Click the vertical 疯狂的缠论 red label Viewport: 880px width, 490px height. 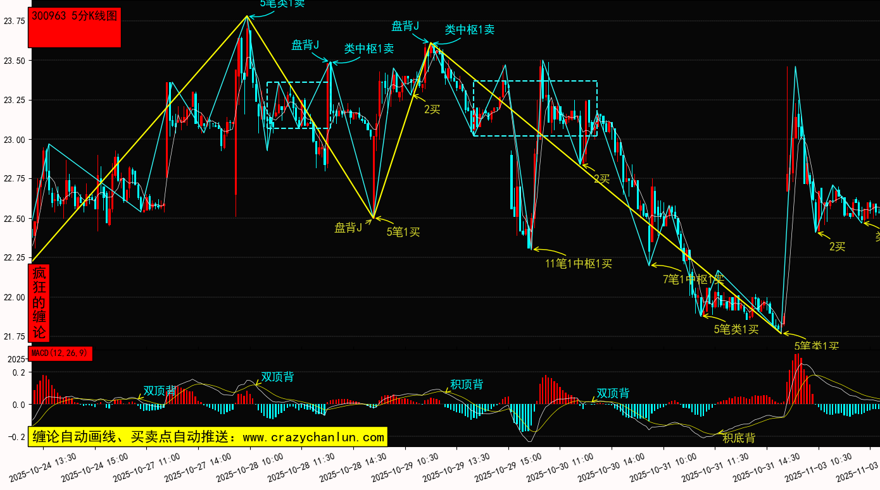pyautogui.click(x=39, y=303)
